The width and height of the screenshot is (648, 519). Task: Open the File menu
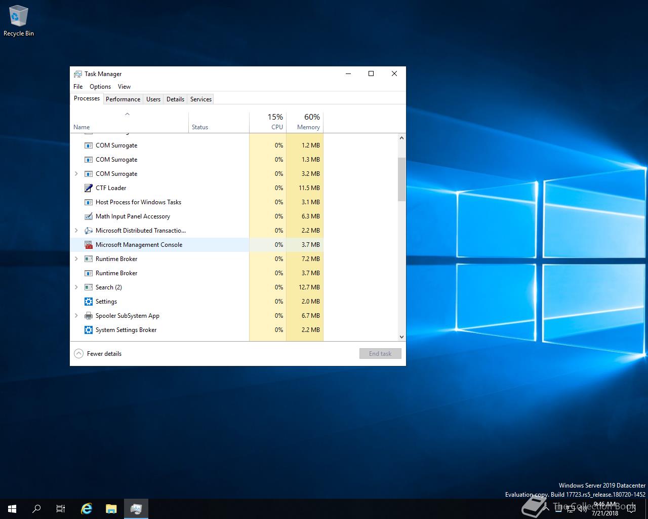point(78,87)
